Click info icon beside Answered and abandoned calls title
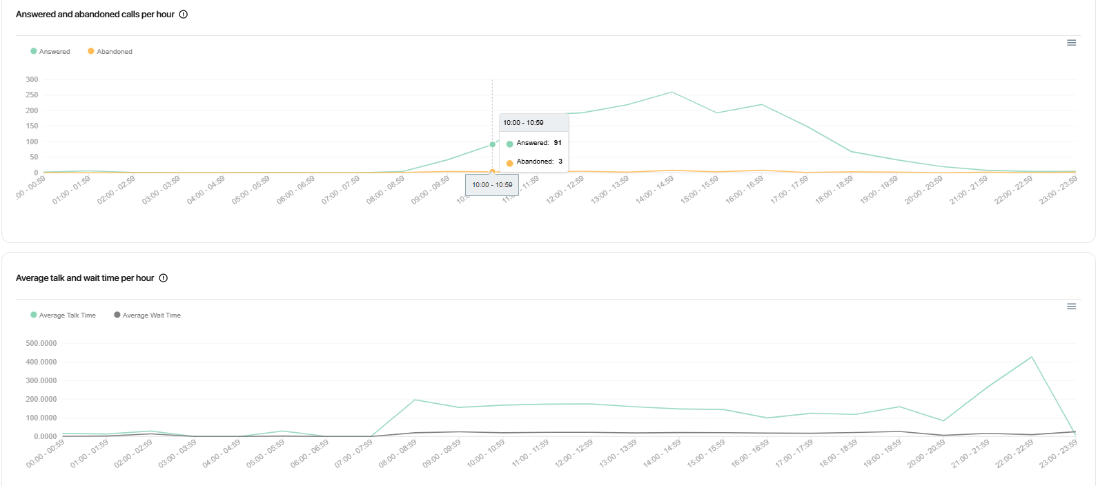The height and width of the screenshot is (486, 1098). click(x=184, y=14)
